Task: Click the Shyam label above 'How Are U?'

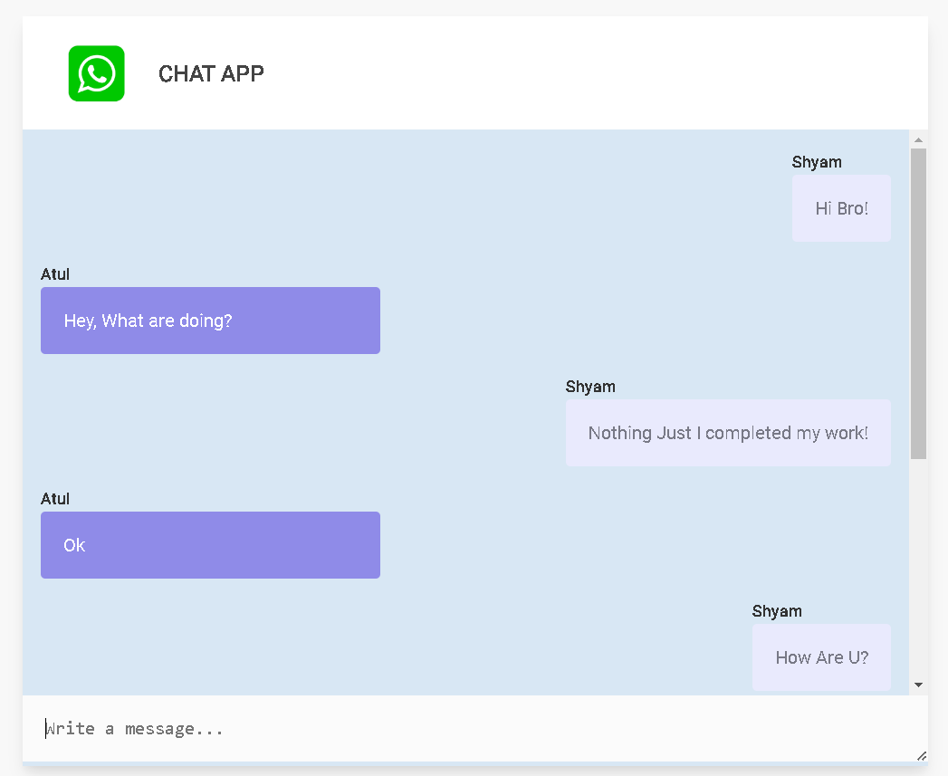Action: (x=775, y=610)
